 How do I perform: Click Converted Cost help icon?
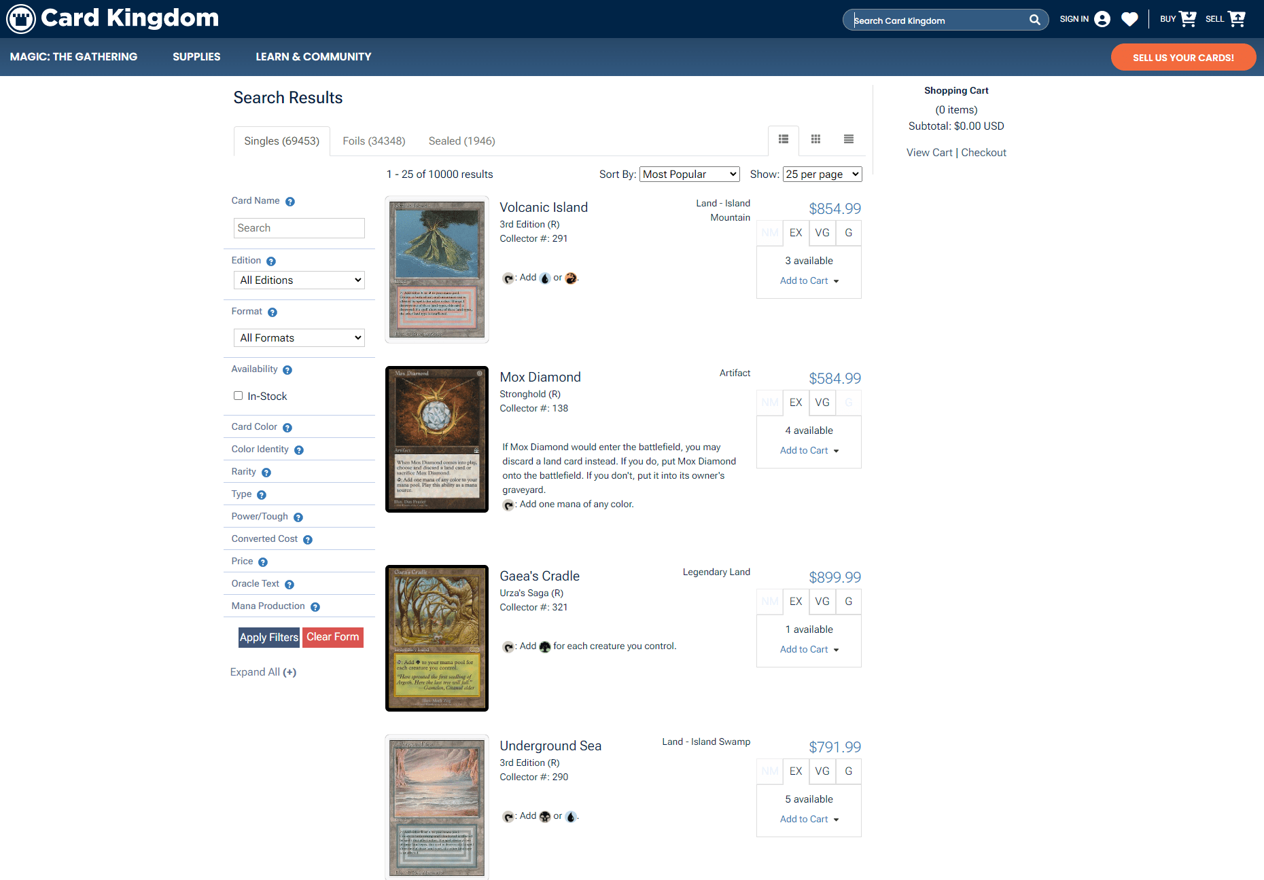pos(308,540)
